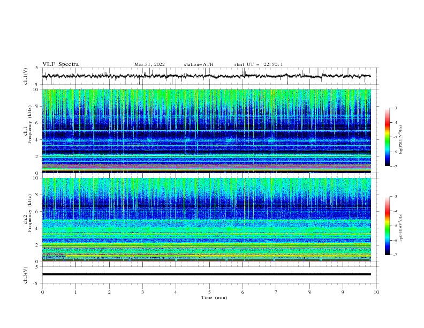Click the ch.2 PSD color bar
424x328 pixels.
(387, 226)
